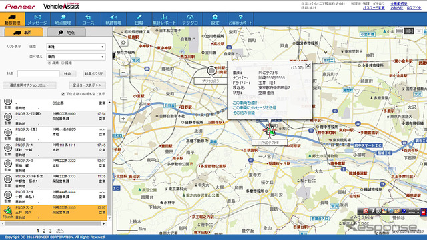The image size is (427, 240).
Task: Click the map pan compass control
Action: click(x=123, y=58)
